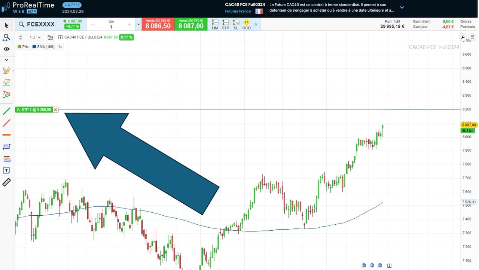The height and width of the screenshot is (270, 479).
Task: Click the Prix indicator label
Action: 23,47
